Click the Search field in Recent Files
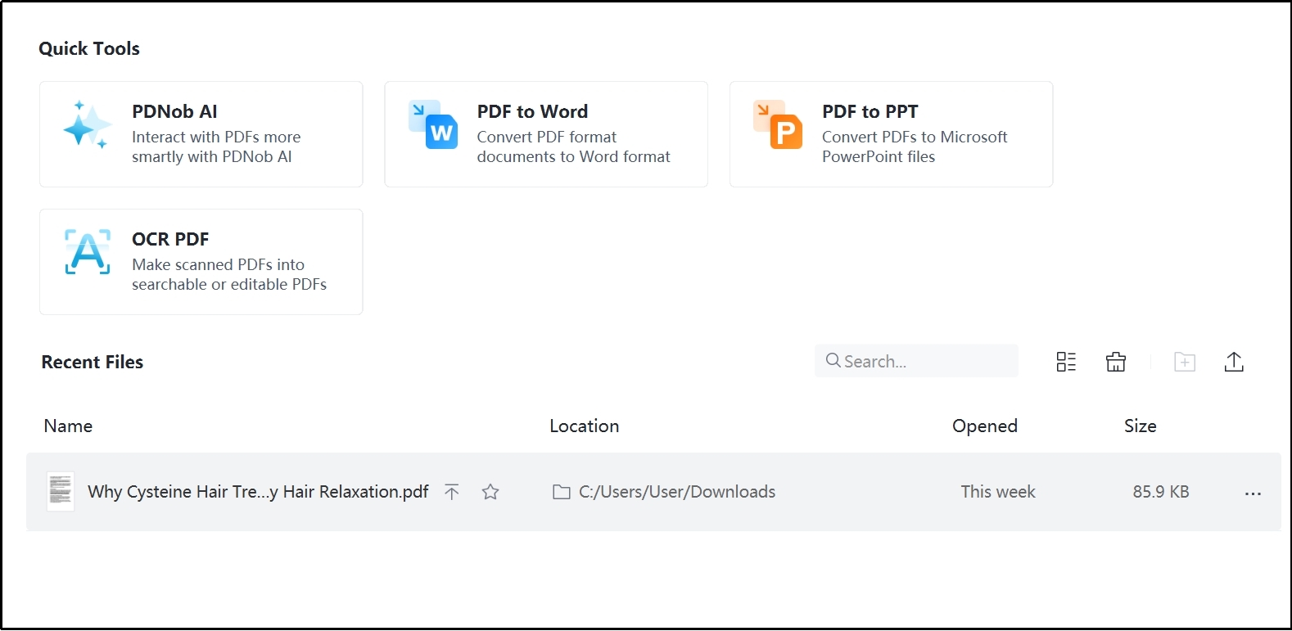Image resolution: width=1292 pixels, height=631 pixels. 916,361
